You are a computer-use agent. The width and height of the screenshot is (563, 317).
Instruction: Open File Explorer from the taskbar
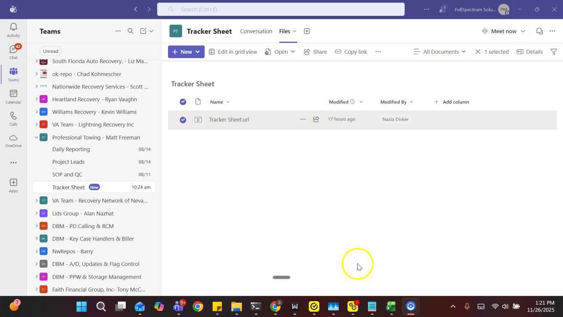237,306
